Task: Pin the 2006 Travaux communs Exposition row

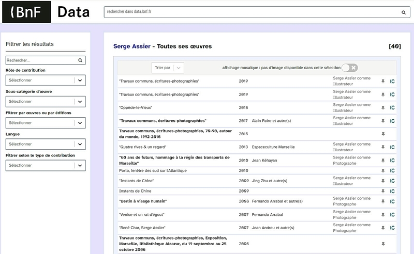Action: click(x=383, y=244)
